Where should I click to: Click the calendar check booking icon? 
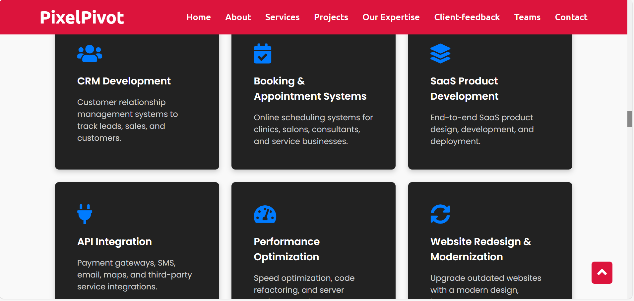point(262,54)
